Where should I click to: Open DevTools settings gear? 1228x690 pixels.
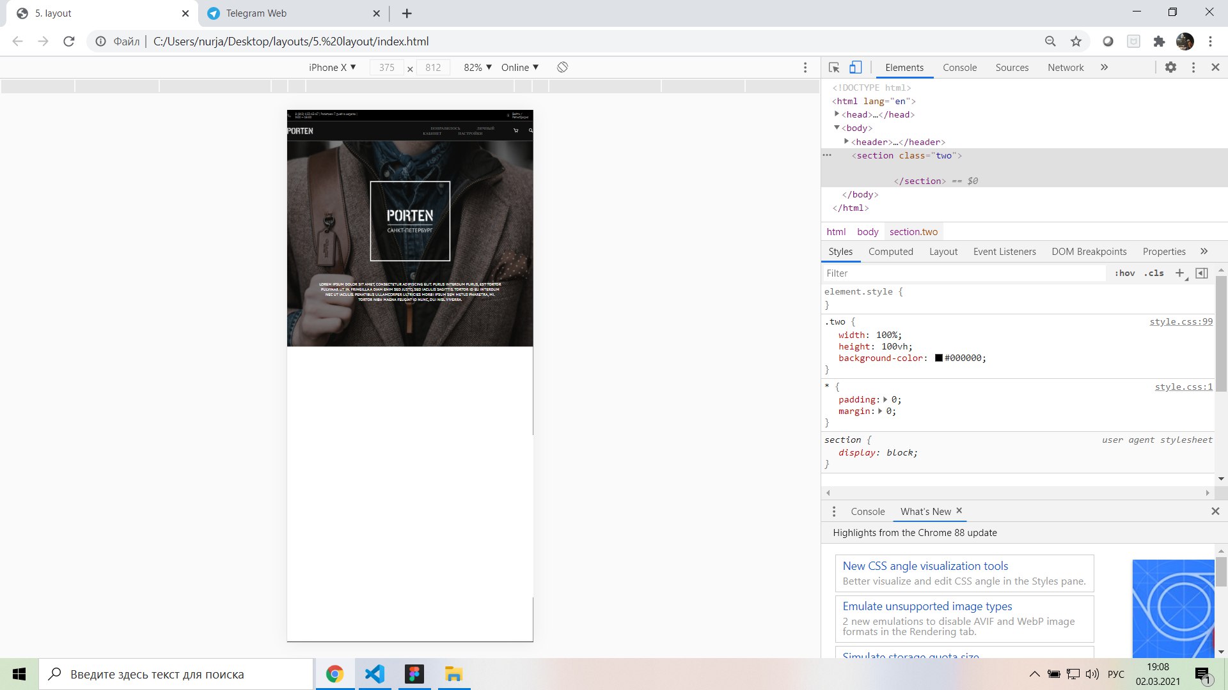tap(1170, 67)
